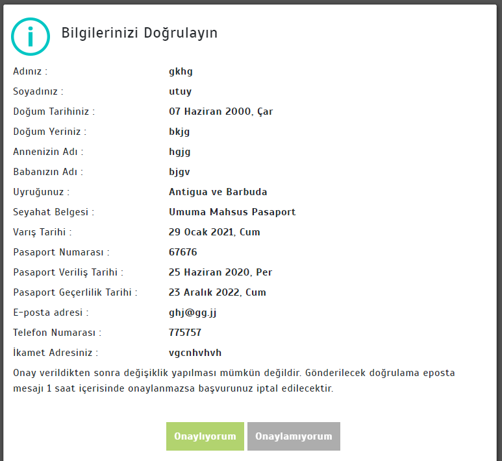
Task: Click expiry date 23 Aralık 2022, Cum
Action: tap(218, 292)
